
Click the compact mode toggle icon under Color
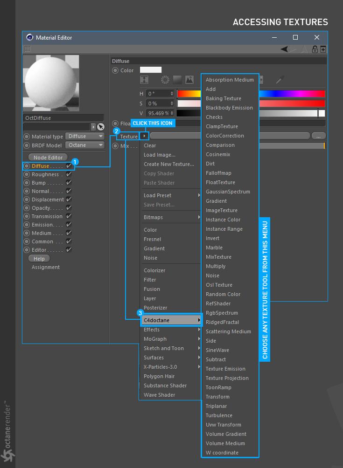click(x=144, y=80)
